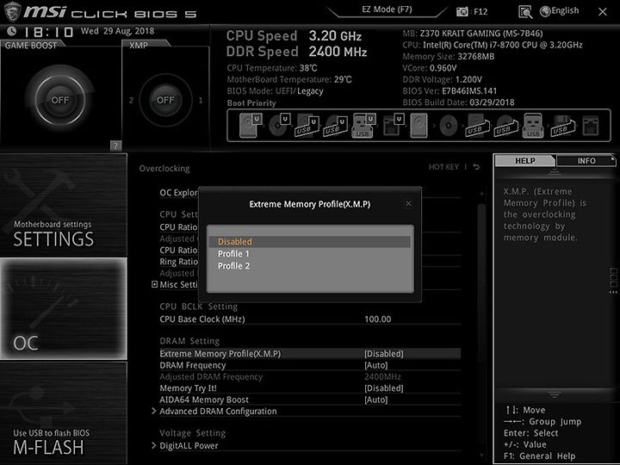Select legacy CD/DVD boot icon without badge

pyautogui.click(x=449, y=126)
